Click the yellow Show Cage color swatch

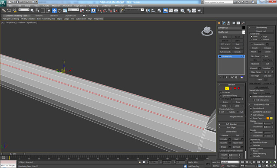[271, 118]
